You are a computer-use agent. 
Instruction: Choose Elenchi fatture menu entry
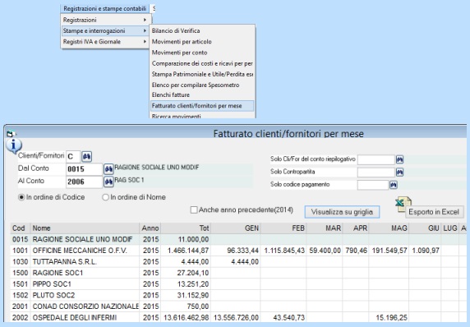point(202,95)
